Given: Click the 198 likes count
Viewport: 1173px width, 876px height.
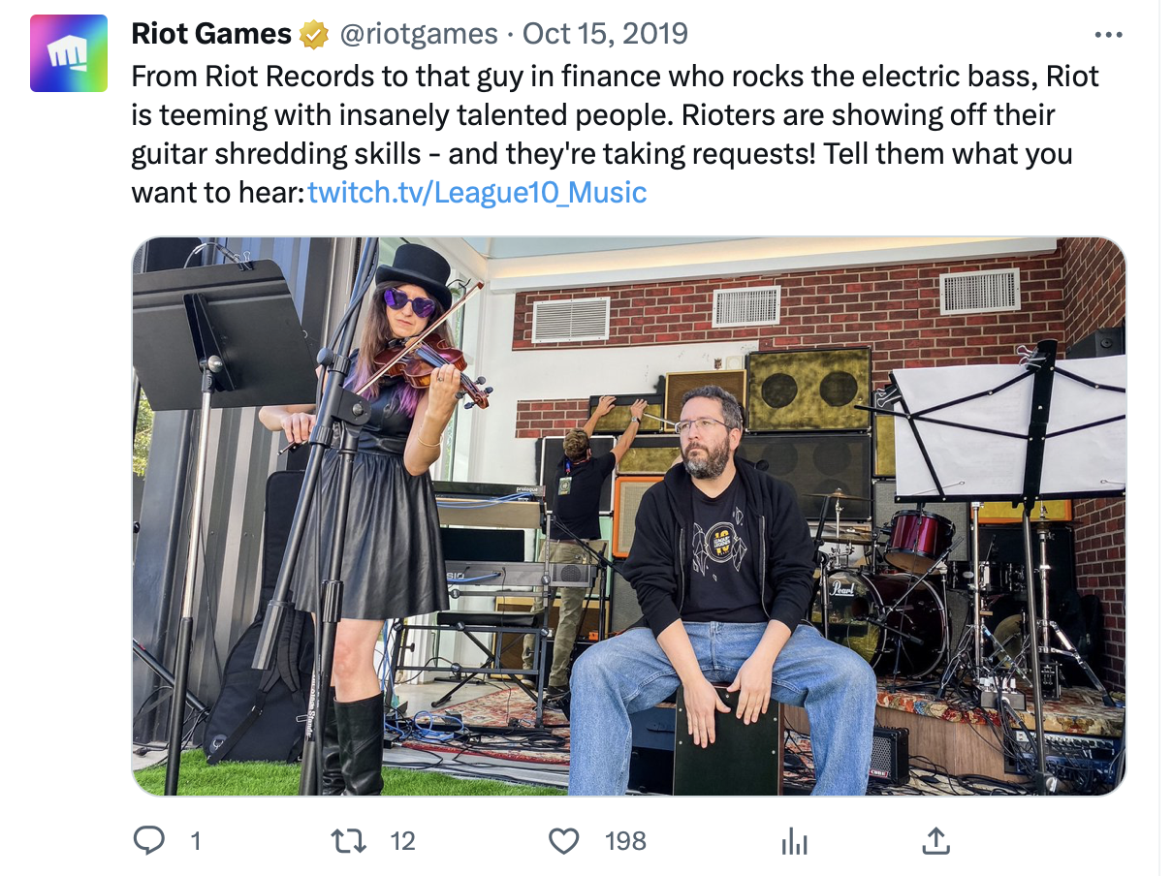Looking at the screenshot, I should [625, 841].
